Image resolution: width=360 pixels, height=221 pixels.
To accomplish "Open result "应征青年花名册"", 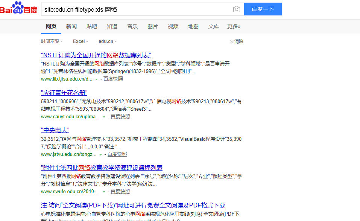I will point(64,93).
